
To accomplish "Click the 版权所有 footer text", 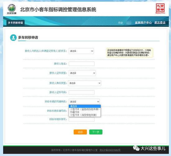I will click(74, 150).
